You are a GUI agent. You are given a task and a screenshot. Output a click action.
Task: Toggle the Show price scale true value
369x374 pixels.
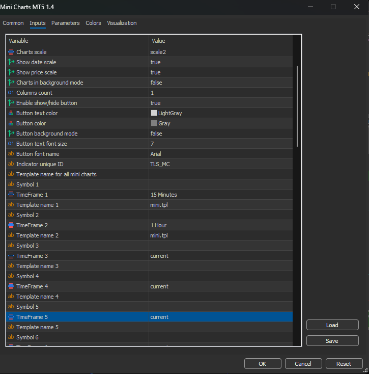point(155,72)
